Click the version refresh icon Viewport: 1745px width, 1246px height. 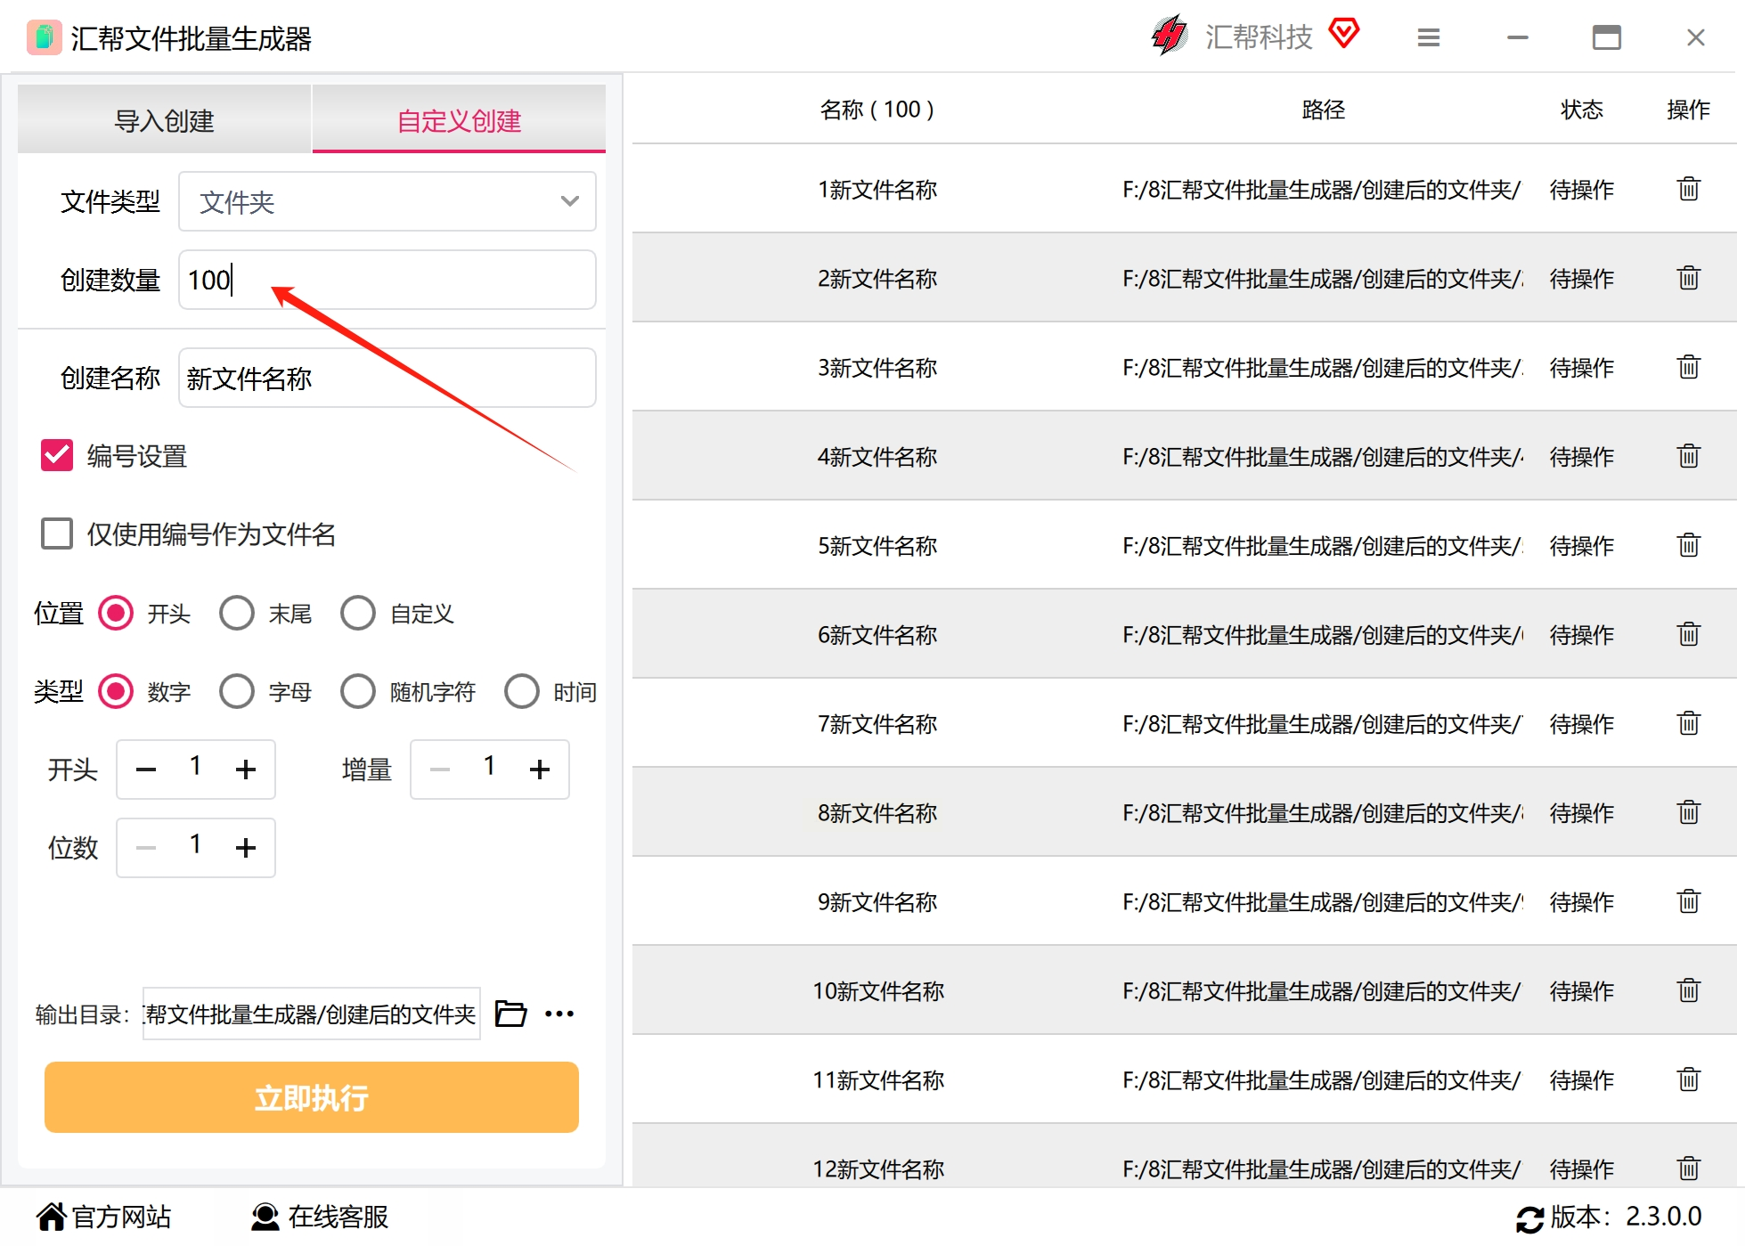coord(1529,1218)
